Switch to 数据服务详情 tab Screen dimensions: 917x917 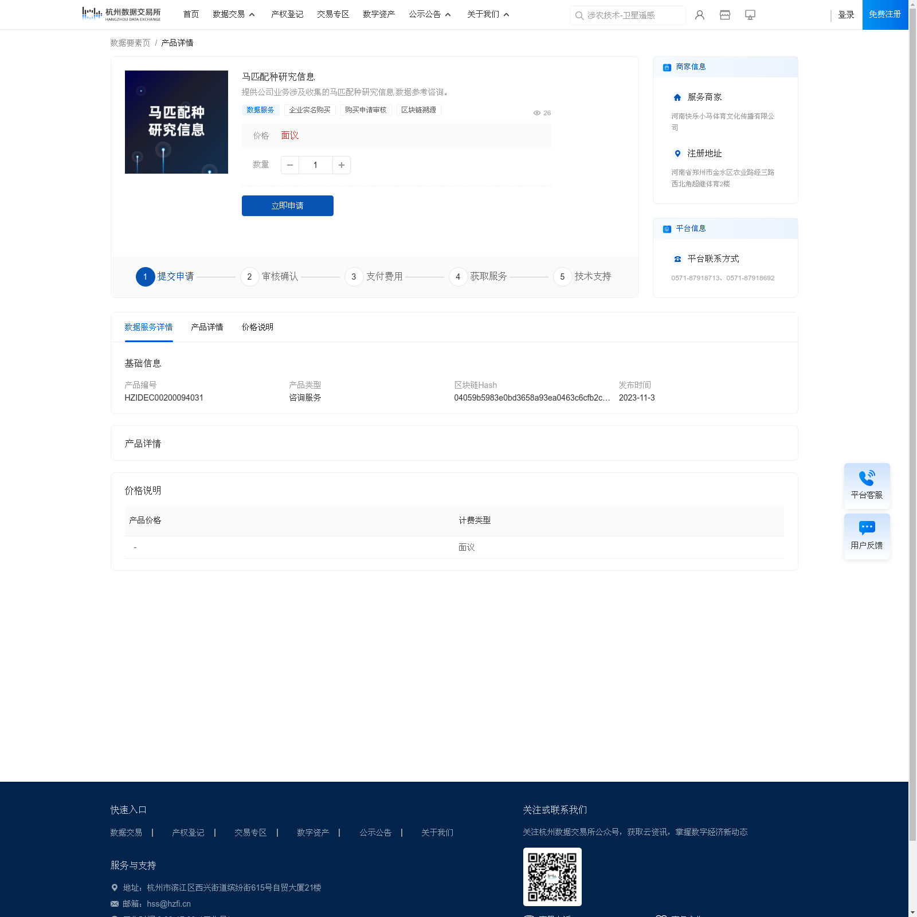(x=148, y=327)
